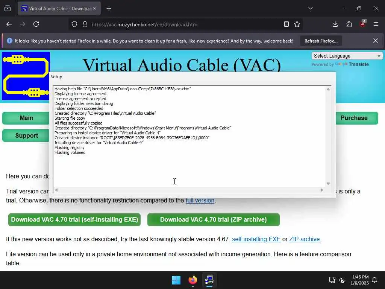Viewport: 385px width, 289px height.
Task: Dismiss the Firefox refresh notification bar
Action: [x=376, y=41]
